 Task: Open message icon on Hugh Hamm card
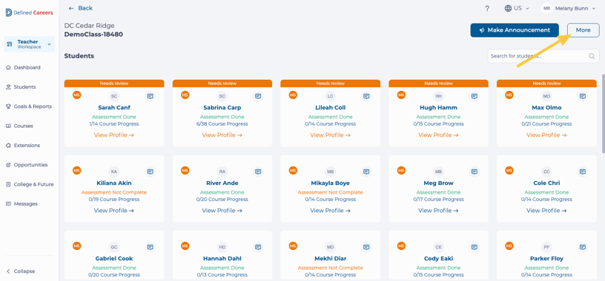pos(475,96)
